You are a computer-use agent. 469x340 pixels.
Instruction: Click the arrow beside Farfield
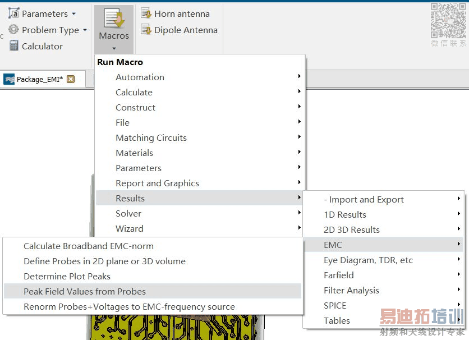[x=458, y=274]
